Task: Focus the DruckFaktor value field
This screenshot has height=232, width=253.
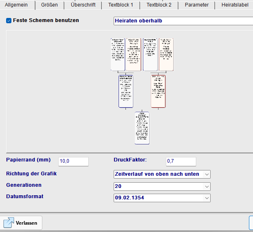Action: point(180,161)
